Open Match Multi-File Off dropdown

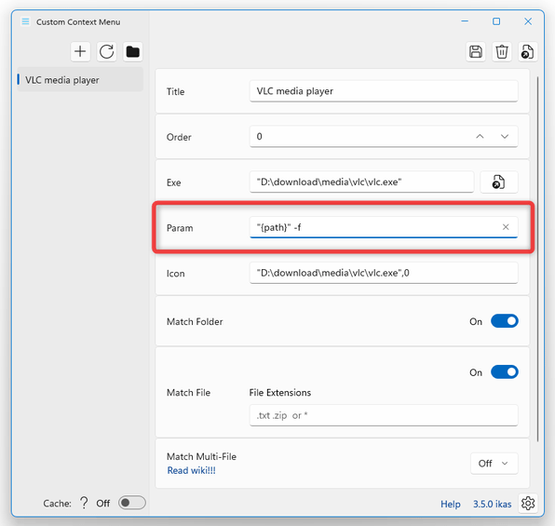coord(494,464)
